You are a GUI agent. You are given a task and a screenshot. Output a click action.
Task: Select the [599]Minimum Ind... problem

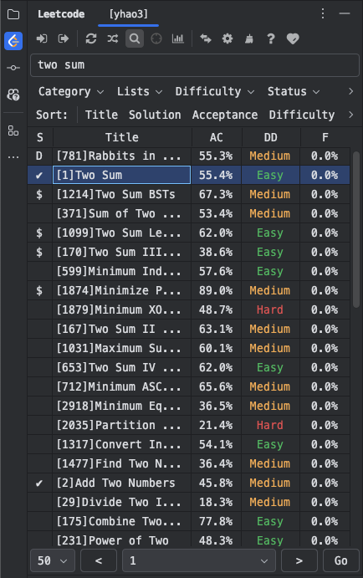click(121, 271)
